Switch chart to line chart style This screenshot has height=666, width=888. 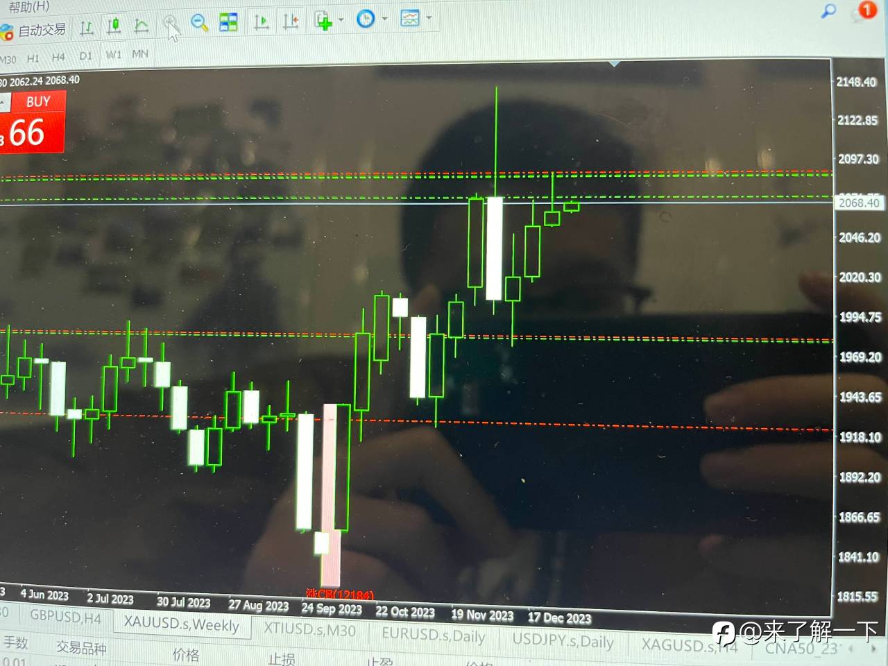142,26
